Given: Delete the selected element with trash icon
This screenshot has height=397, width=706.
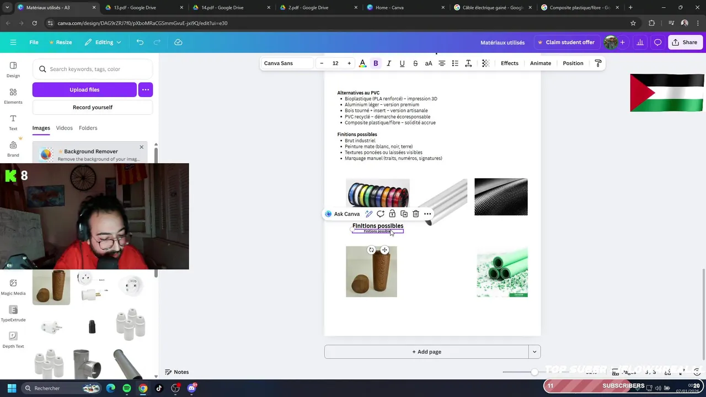Looking at the screenshot, I should 416,214.
